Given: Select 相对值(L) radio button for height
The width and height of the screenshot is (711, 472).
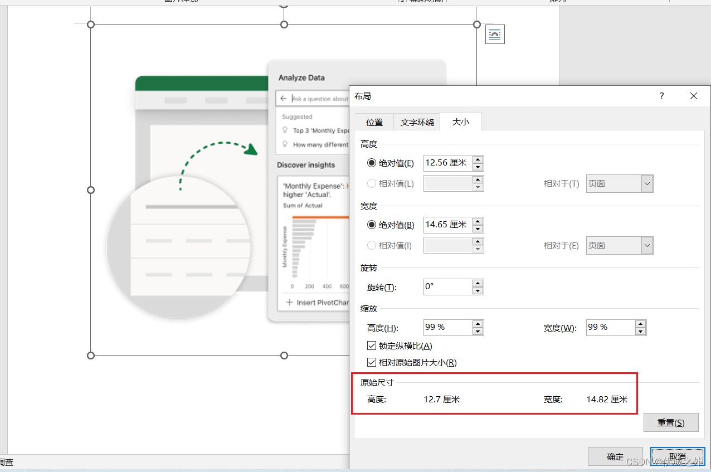Looking at the screenshot, I should 372,183.
